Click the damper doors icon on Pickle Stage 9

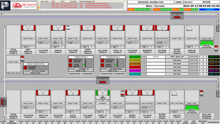pyautogui.click(x=73, y=93)
